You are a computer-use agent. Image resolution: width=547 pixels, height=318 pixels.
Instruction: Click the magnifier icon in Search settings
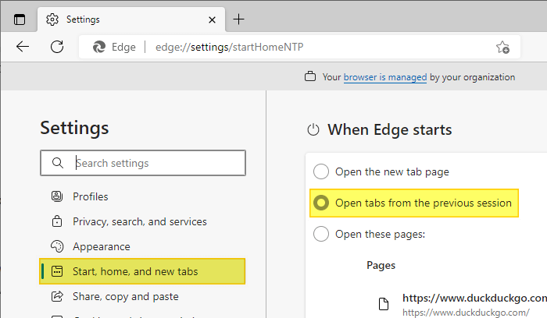point(58,163)
